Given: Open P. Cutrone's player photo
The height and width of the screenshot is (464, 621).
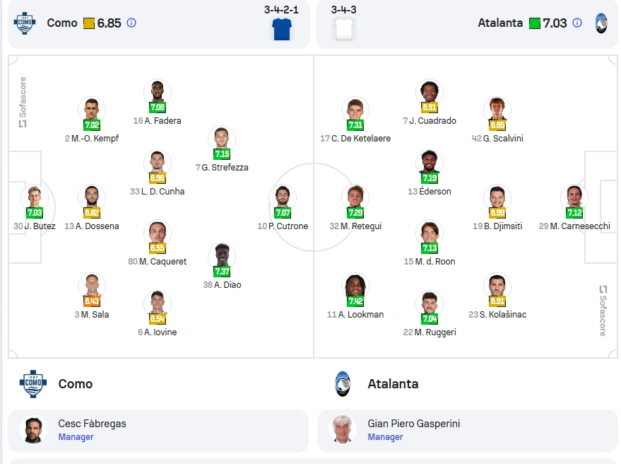Looking at the screenshot, I should click(x=283, y=197).
